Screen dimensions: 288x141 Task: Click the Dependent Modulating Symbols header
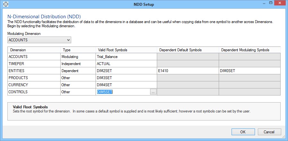coord(249,50)
